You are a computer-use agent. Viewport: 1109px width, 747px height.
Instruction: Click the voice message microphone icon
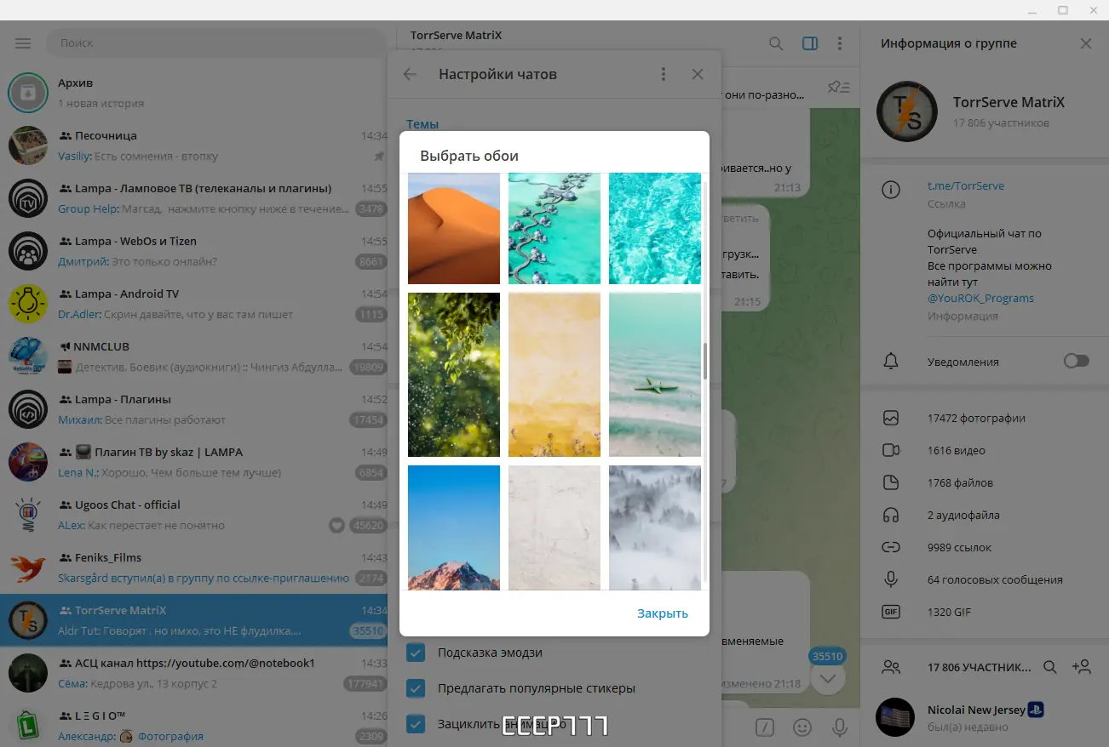point(840,727)
